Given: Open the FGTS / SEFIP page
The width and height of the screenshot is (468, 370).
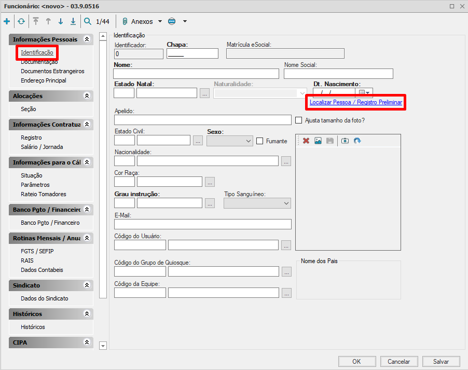Looking at the screenshot, I should pyautogui.click(x=37, y=251).
